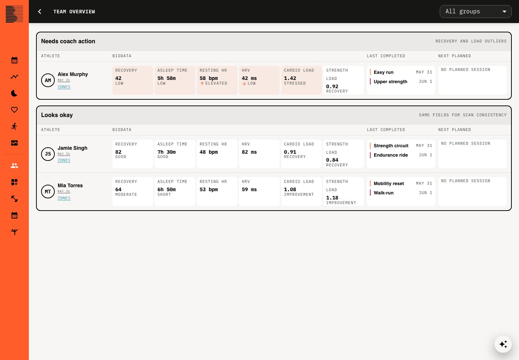This screenshot has width=519, height=360.
Task: Open the trends line chart icon
Action: (14, 77)
